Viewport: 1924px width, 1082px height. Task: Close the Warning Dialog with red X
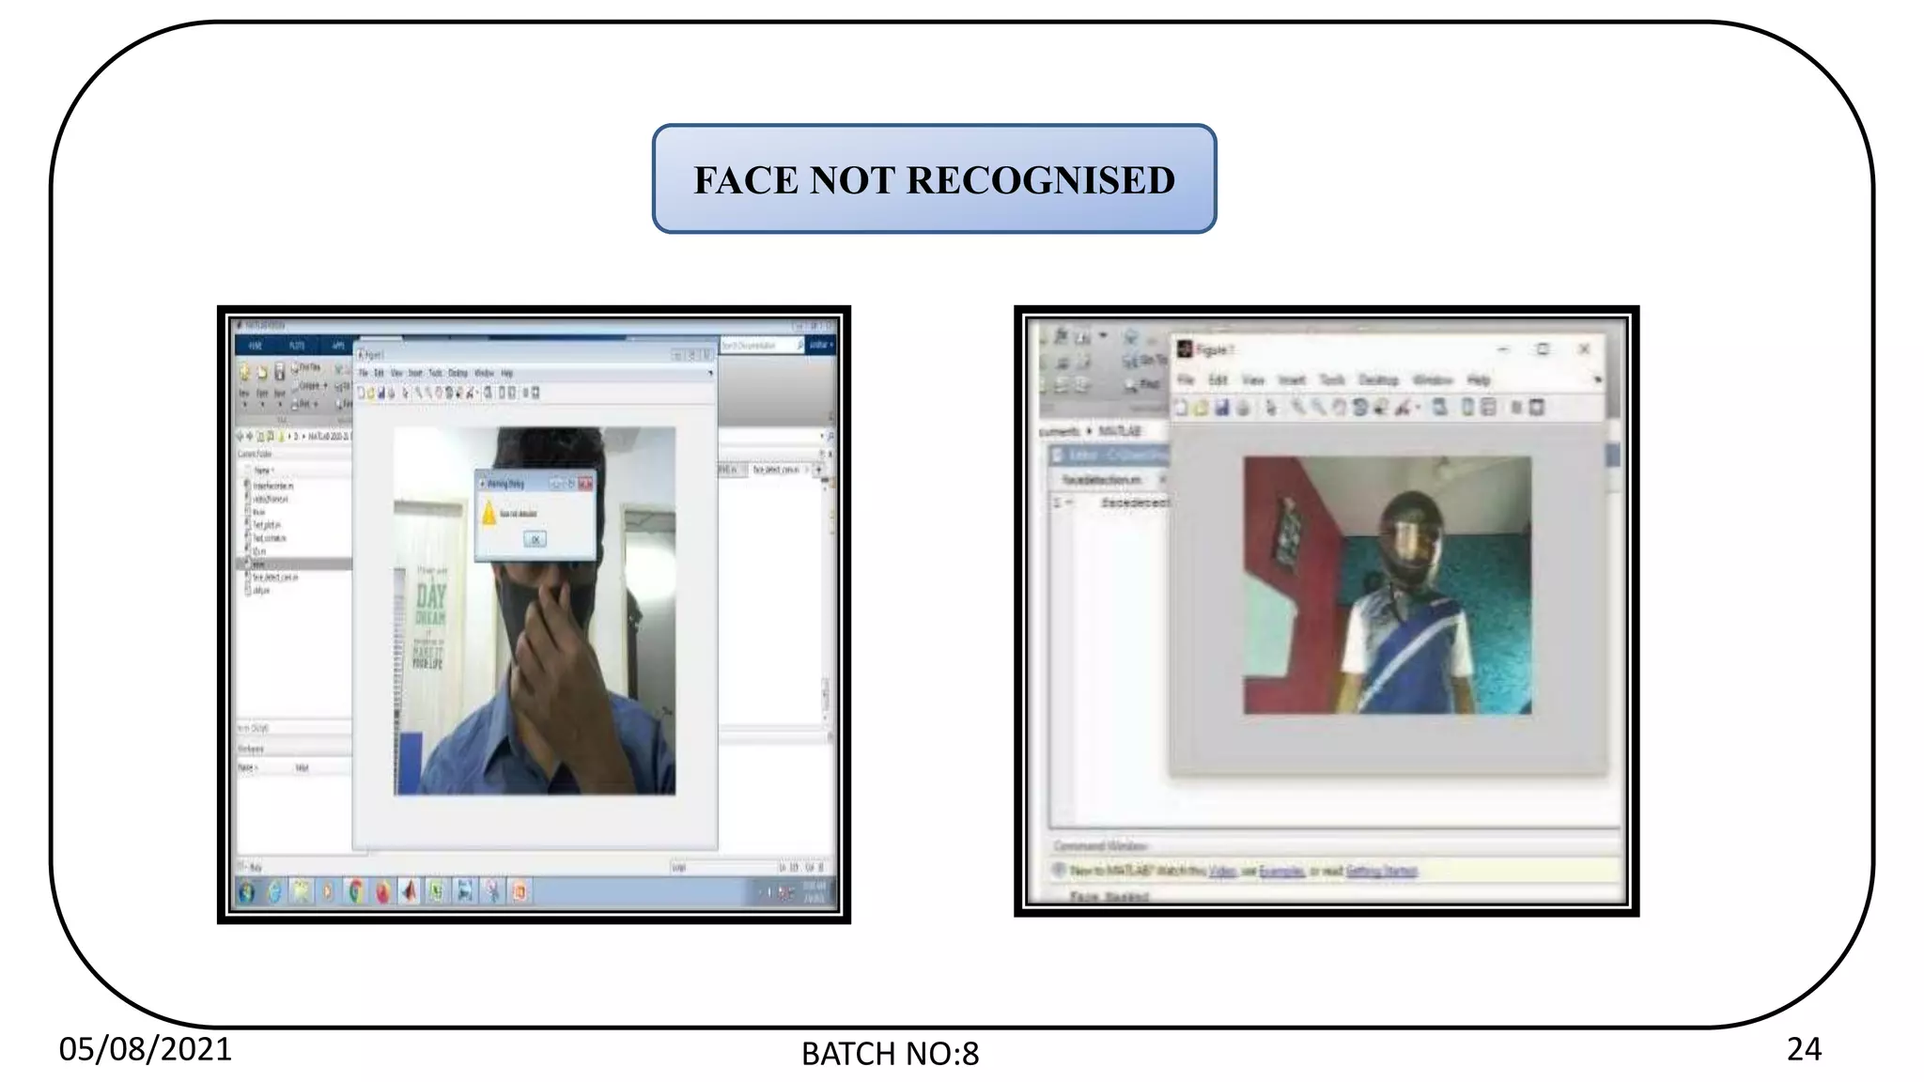585,484
